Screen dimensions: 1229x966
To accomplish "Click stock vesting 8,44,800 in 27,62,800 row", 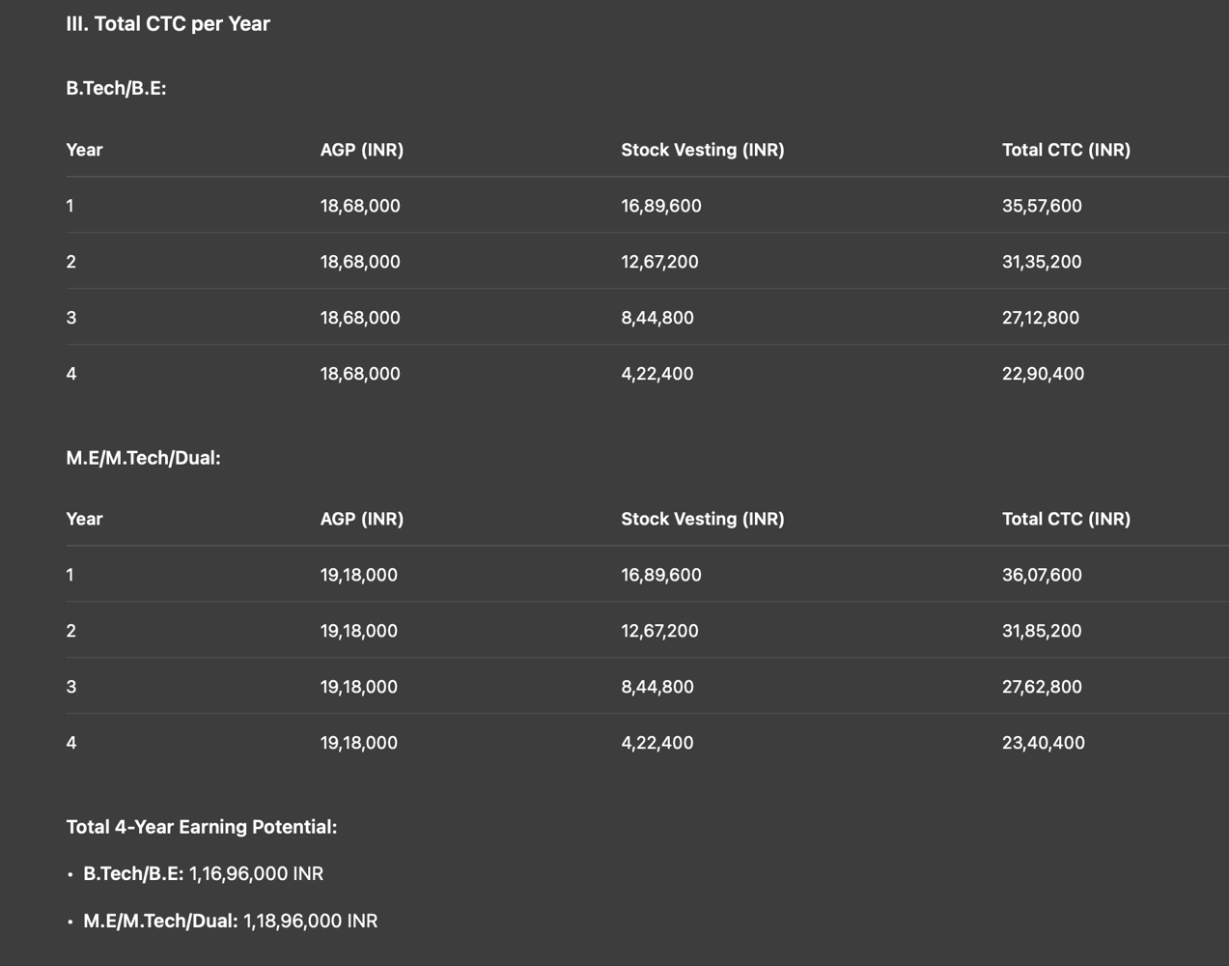I will [657, 687].
